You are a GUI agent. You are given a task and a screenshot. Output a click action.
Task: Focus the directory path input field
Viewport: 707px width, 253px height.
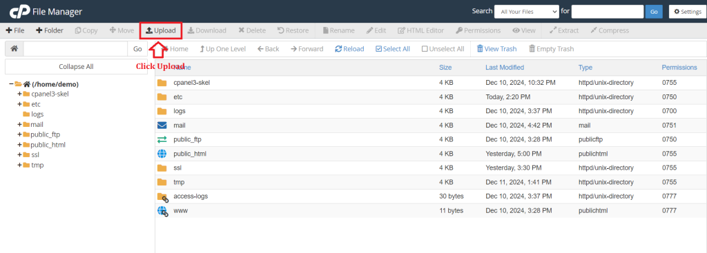point(75,49)
